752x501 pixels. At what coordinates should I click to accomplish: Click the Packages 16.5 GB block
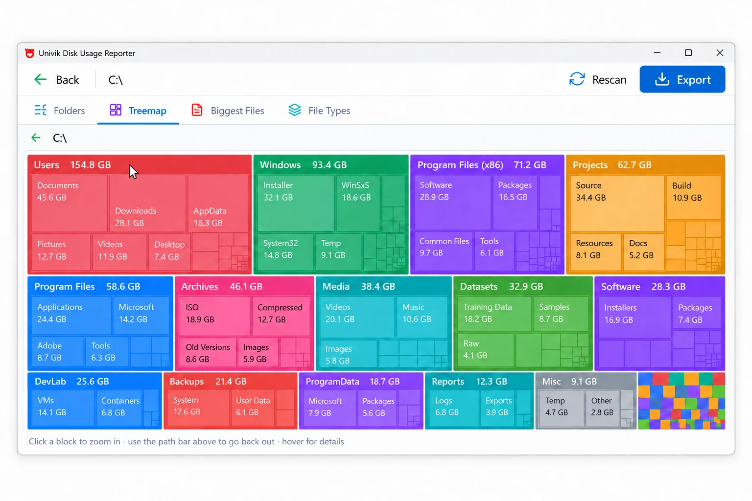(x=516, y=203)
